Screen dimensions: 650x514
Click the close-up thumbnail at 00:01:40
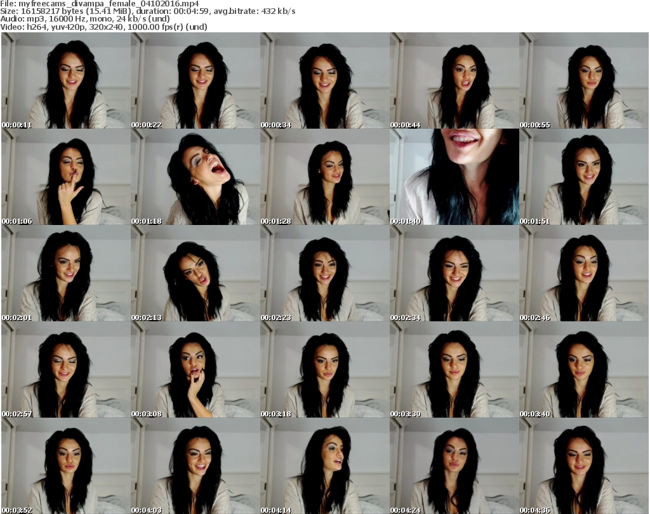(x=454, y=177)
